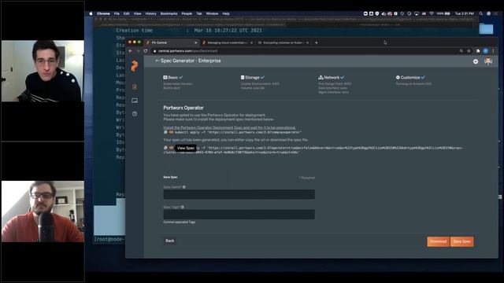
Task: Click into the Spec Name input field
Action: click(239, 194)
